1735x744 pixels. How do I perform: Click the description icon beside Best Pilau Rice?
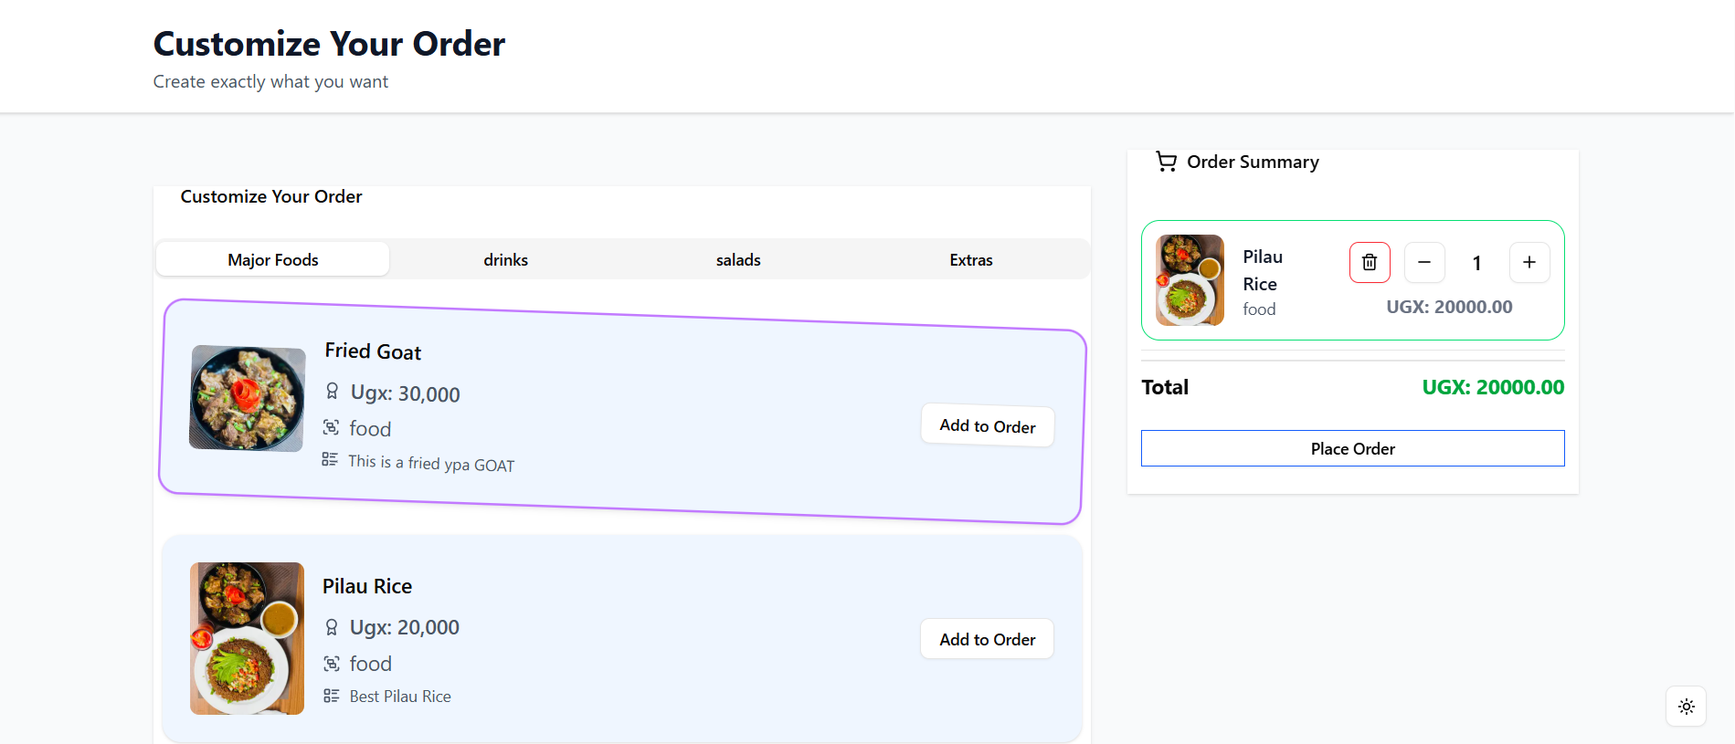coord(332,696)
